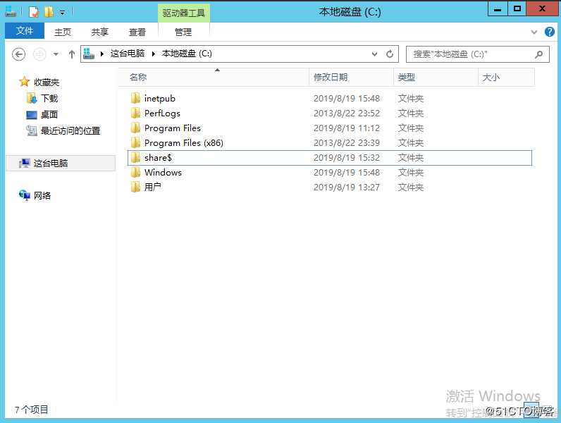Switch to the 查看 ribbon tab

point(137,32)
